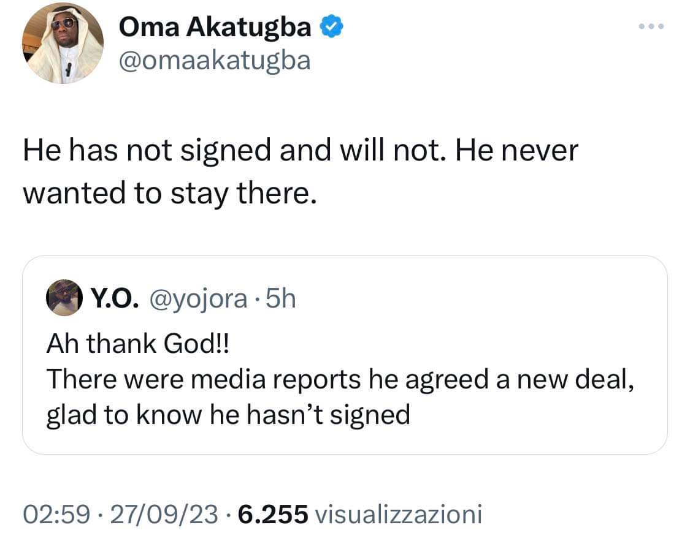Open the 6.255 view count
Image resolution: width=690 pixels, height=552 pixels.
[272, 514]
